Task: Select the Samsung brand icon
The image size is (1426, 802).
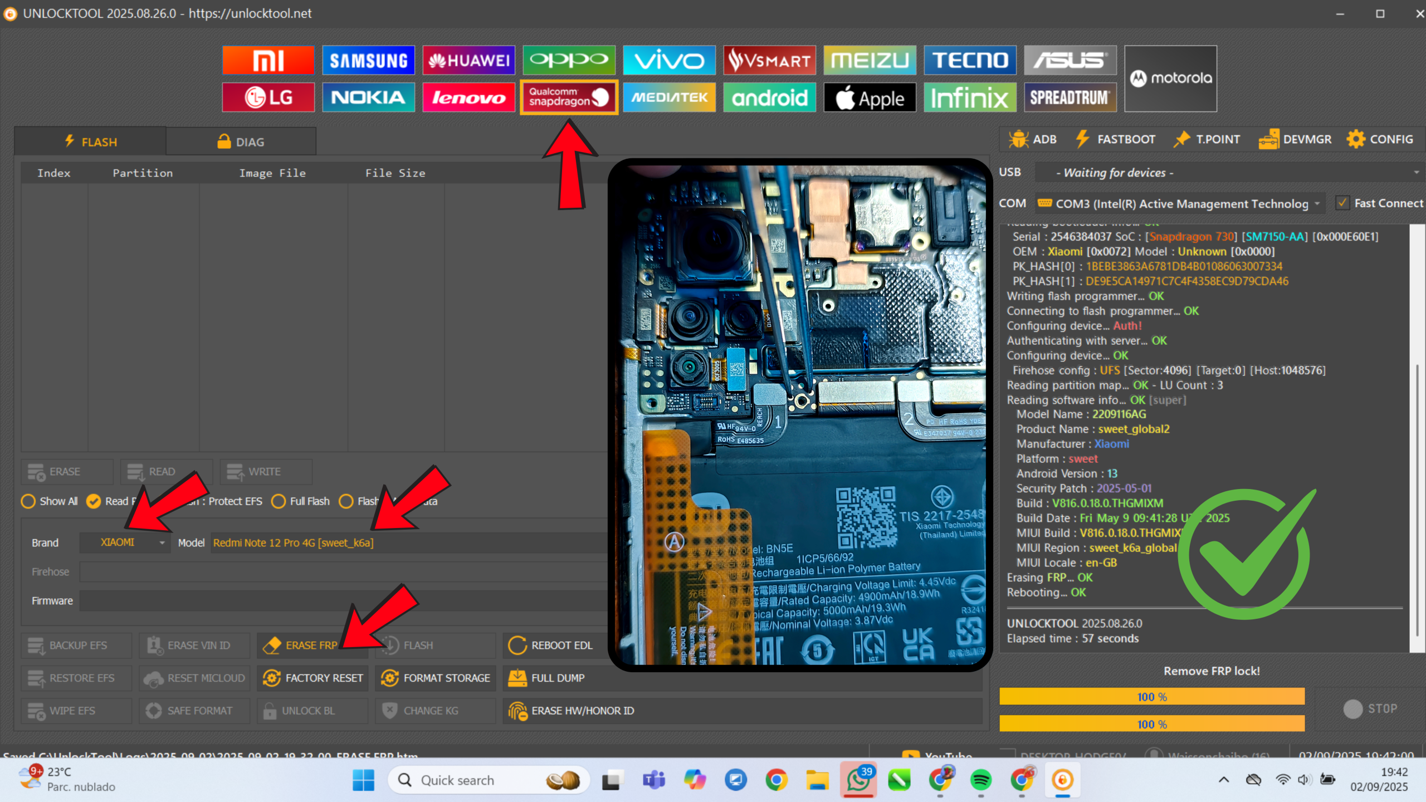Action: pos(368,60)
